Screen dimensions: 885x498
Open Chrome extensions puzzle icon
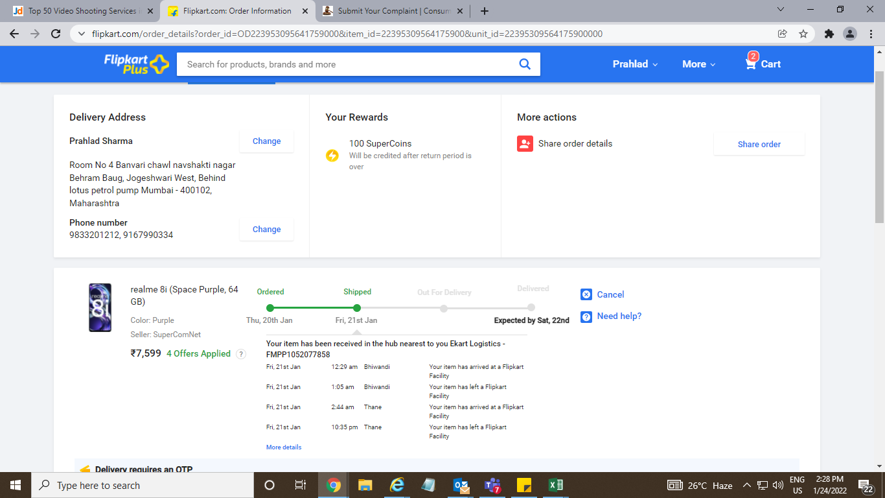pyautogui.click(x=829, y=34)
